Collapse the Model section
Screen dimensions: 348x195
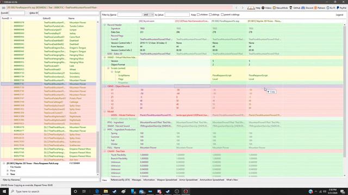click(x=105, y=112)
